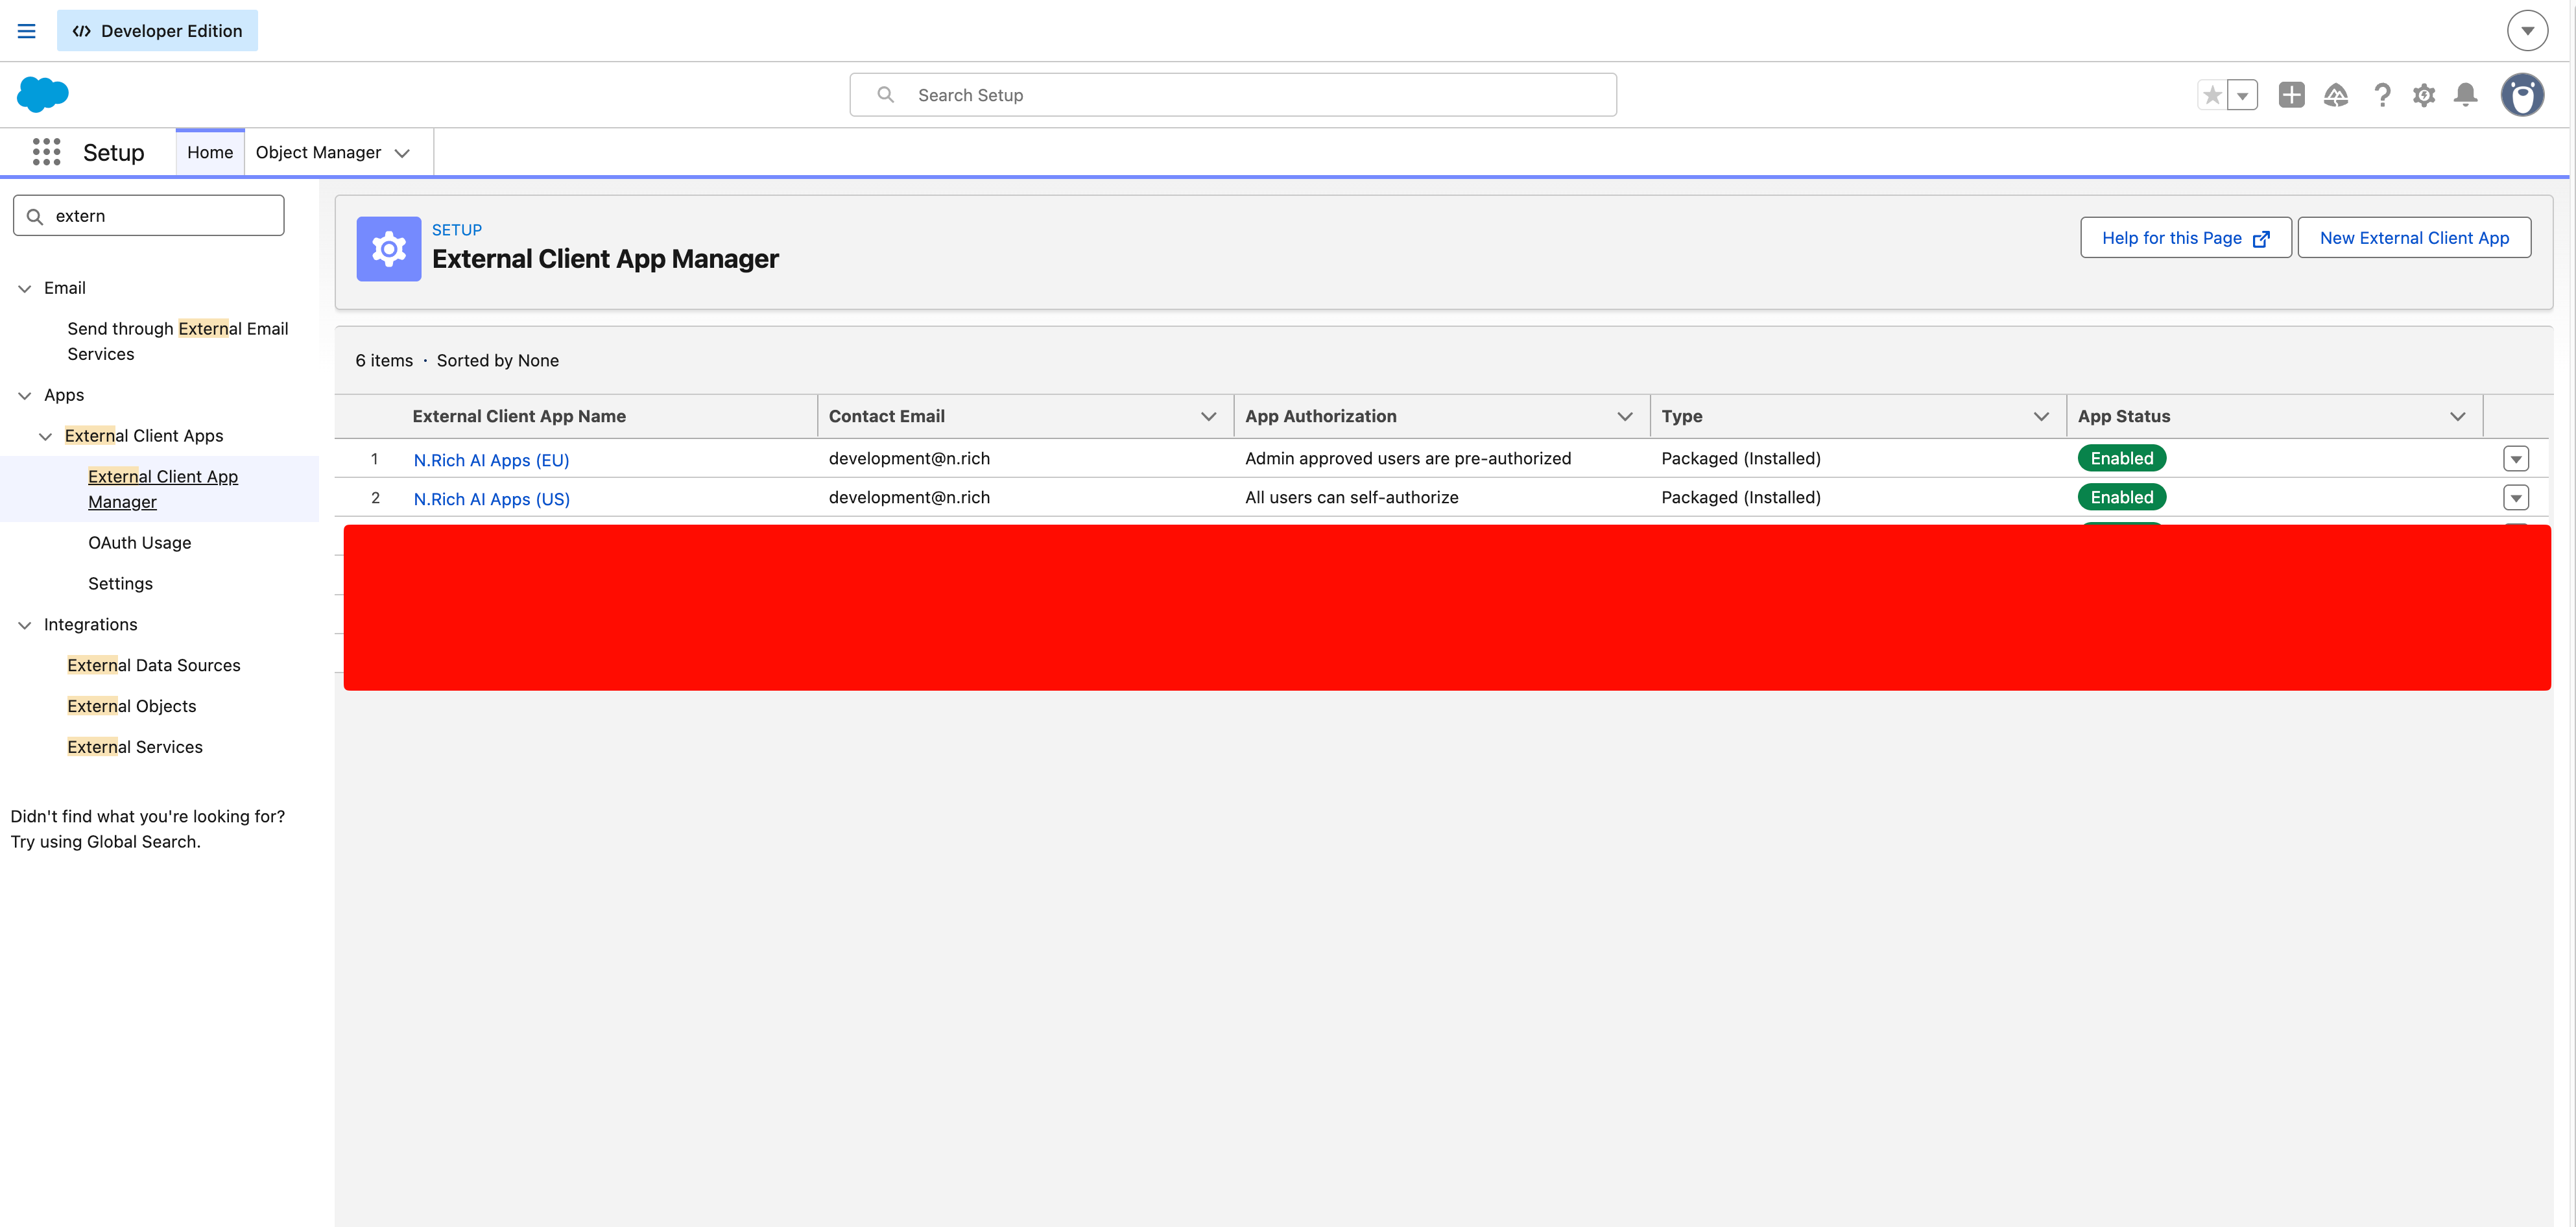Open N.Rich AI Apps (EU) link

pos(491,460)
